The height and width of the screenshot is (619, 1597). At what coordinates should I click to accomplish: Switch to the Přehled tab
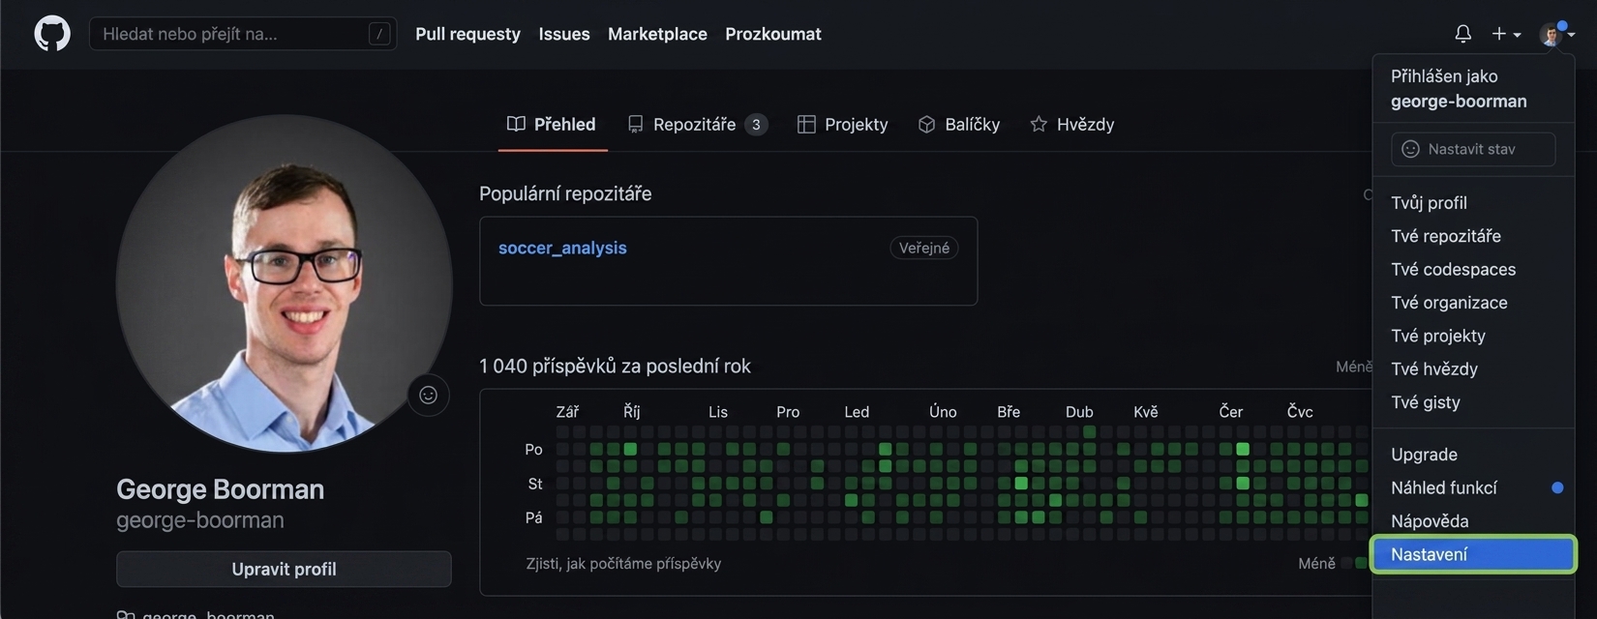click(x=552, y=124)
